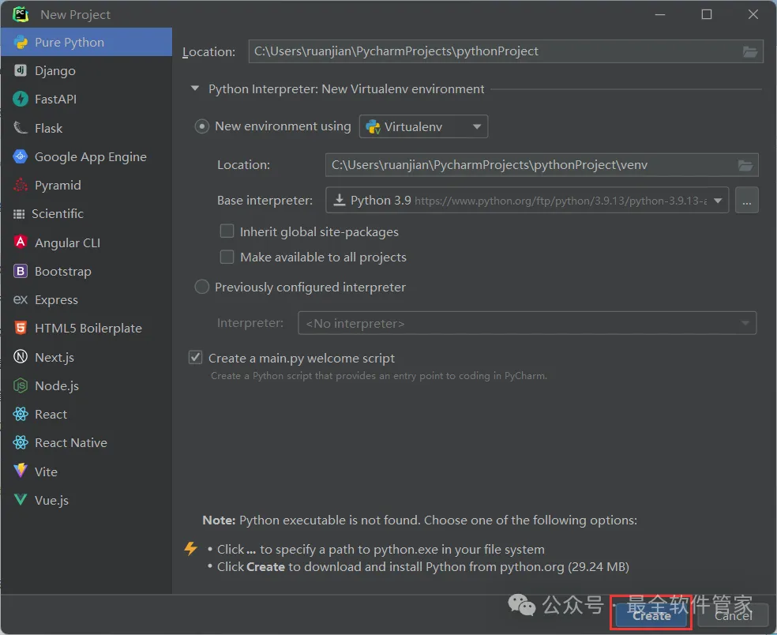Click the python.org download URL text
Viewport: 777px width, 635px height.
tap(561, 201)
